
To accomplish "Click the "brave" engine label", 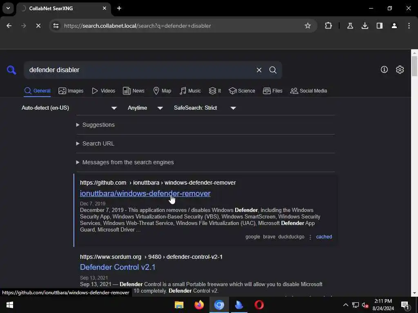I will tap(269, 237).
